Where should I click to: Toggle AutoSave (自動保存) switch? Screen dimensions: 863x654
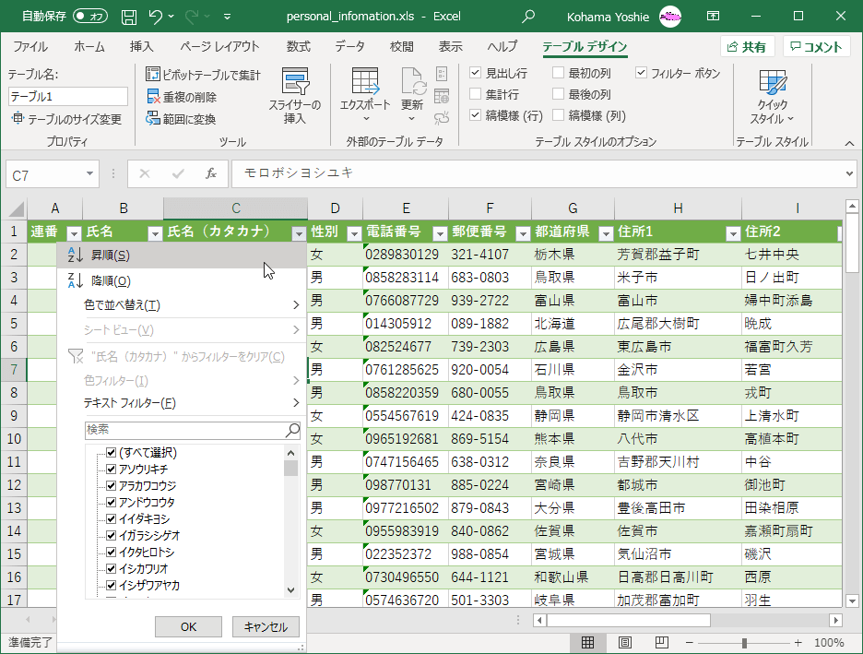click(x=90, y=17)
